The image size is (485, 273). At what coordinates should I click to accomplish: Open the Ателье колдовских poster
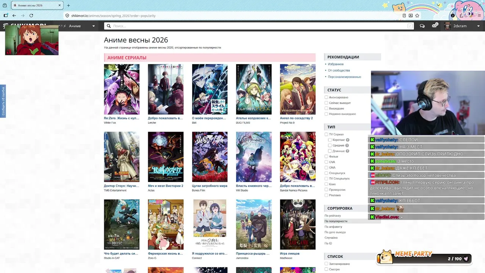pyautogui.click(x=253, y=89)
